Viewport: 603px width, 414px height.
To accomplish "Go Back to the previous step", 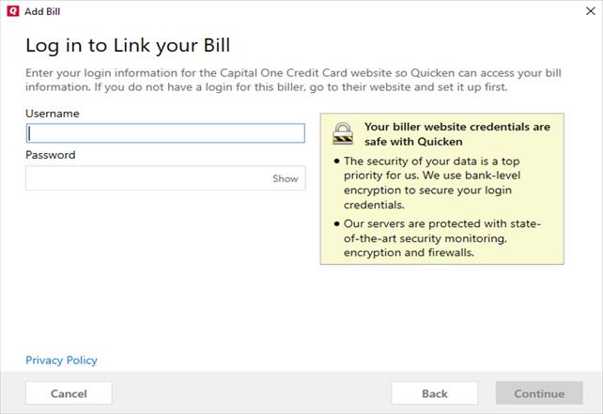I will 434,393.
